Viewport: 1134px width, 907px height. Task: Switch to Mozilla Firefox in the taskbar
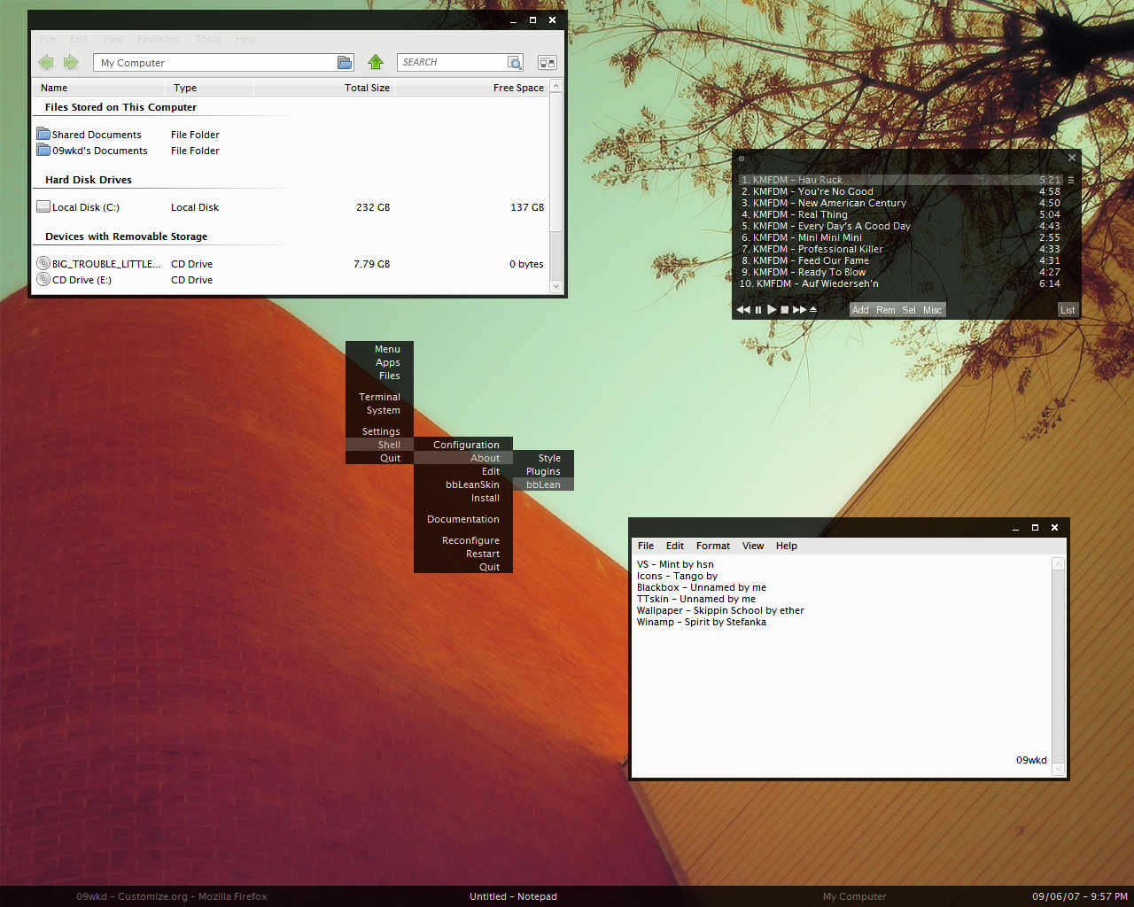coord(172,896)
